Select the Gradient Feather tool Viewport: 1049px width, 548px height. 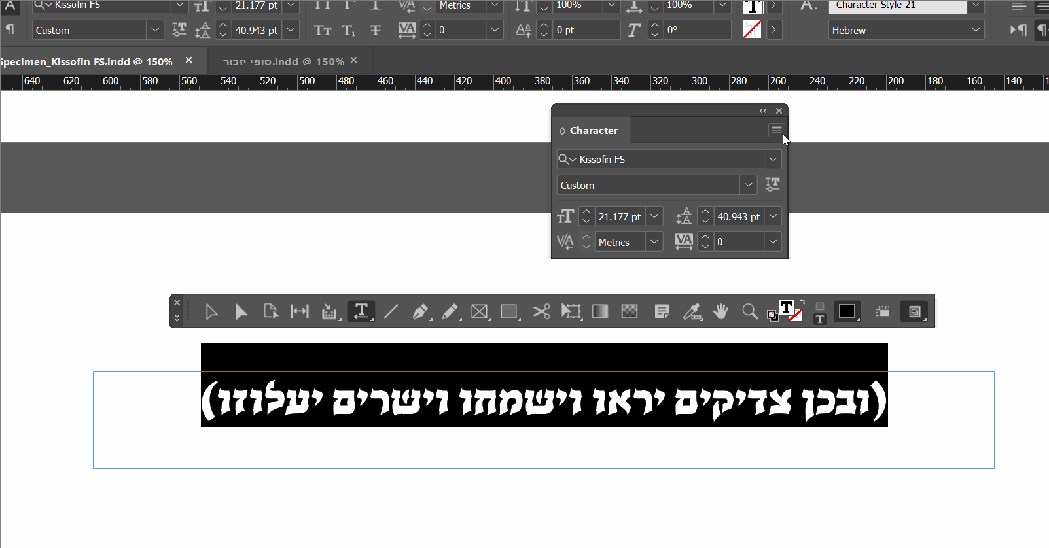(630, 311)
